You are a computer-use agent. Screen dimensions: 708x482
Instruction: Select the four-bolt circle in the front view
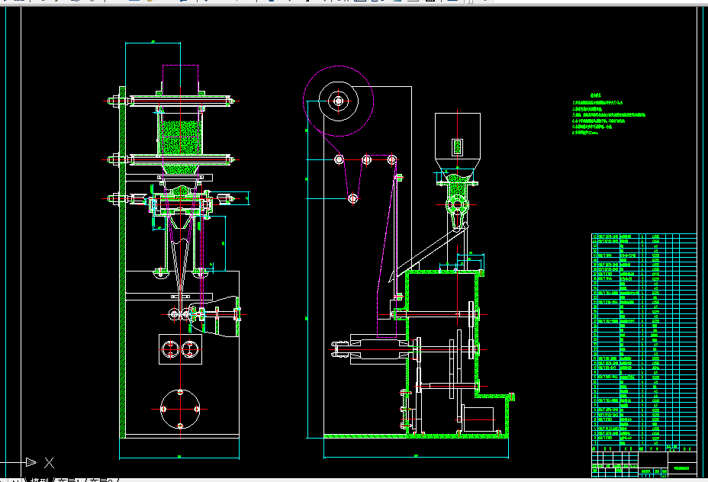pos(180,410)
